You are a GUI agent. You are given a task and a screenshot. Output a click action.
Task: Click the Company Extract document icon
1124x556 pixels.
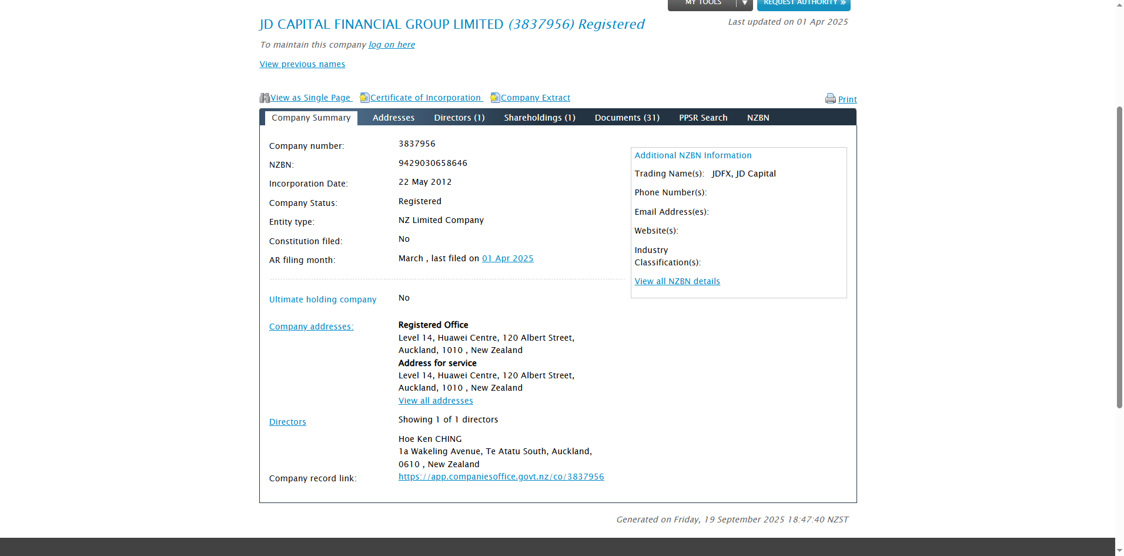495,98
